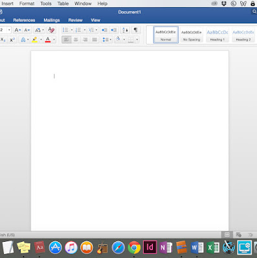This screenshot has height=258, width=257.
Task: Start a multilevel list
Action: pos(91,30)
